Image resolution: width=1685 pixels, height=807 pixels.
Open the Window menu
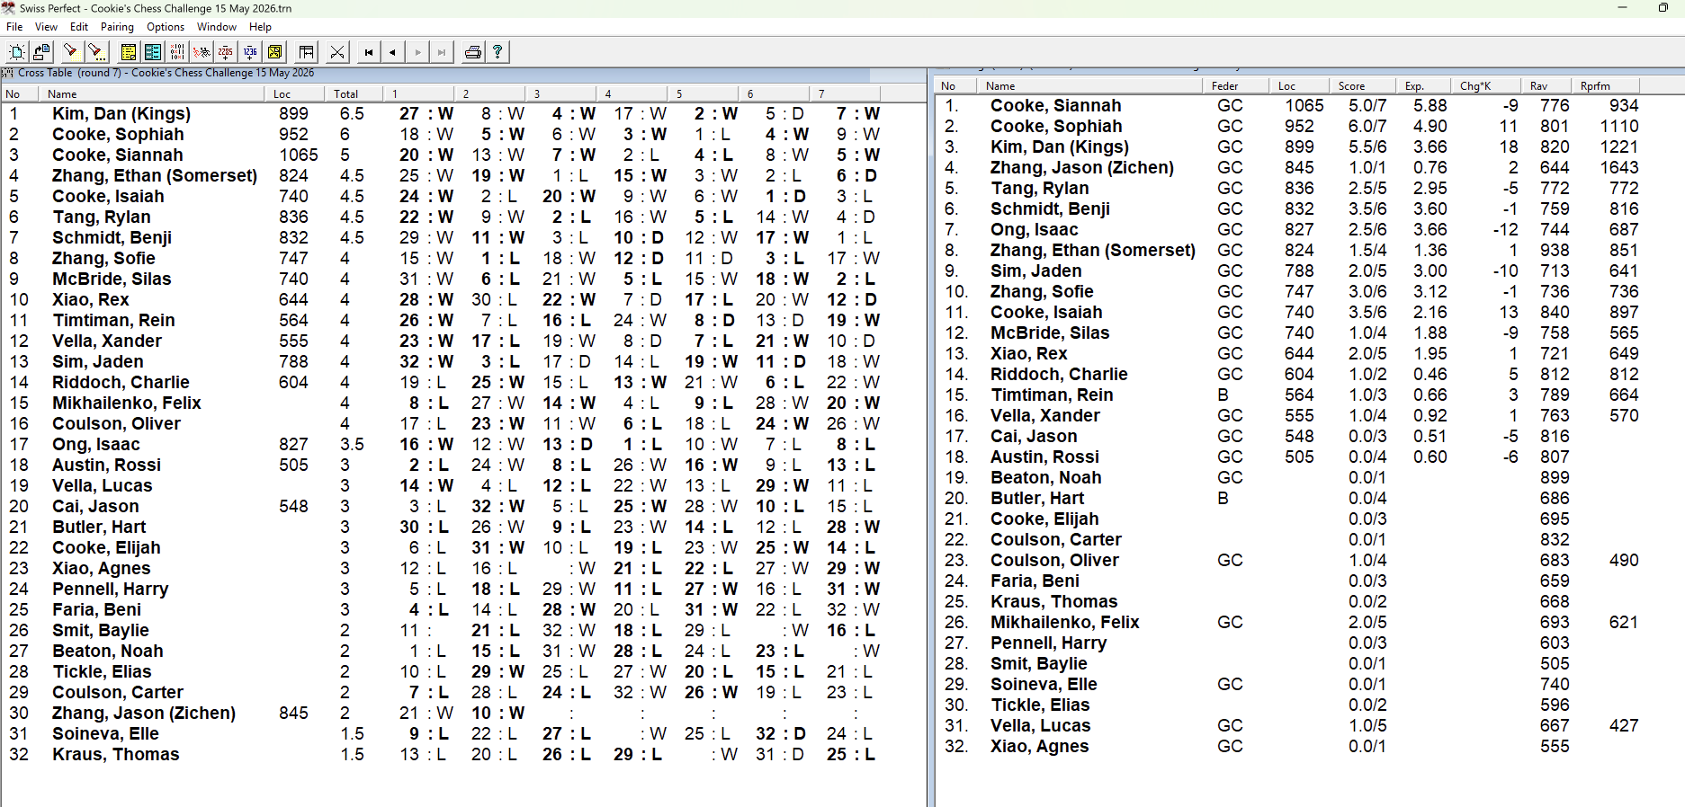[217, 27]
